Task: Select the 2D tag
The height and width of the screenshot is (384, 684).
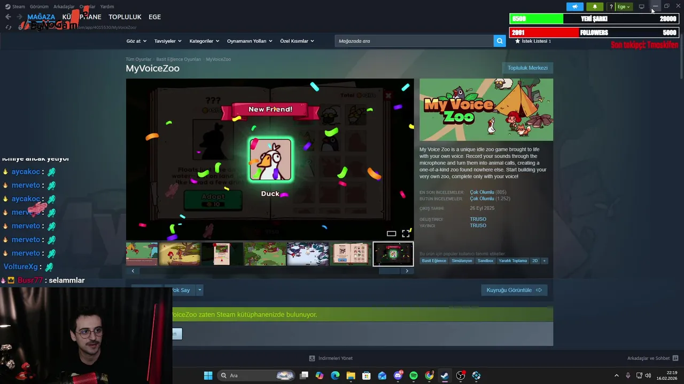Action: tap(535, 261)
